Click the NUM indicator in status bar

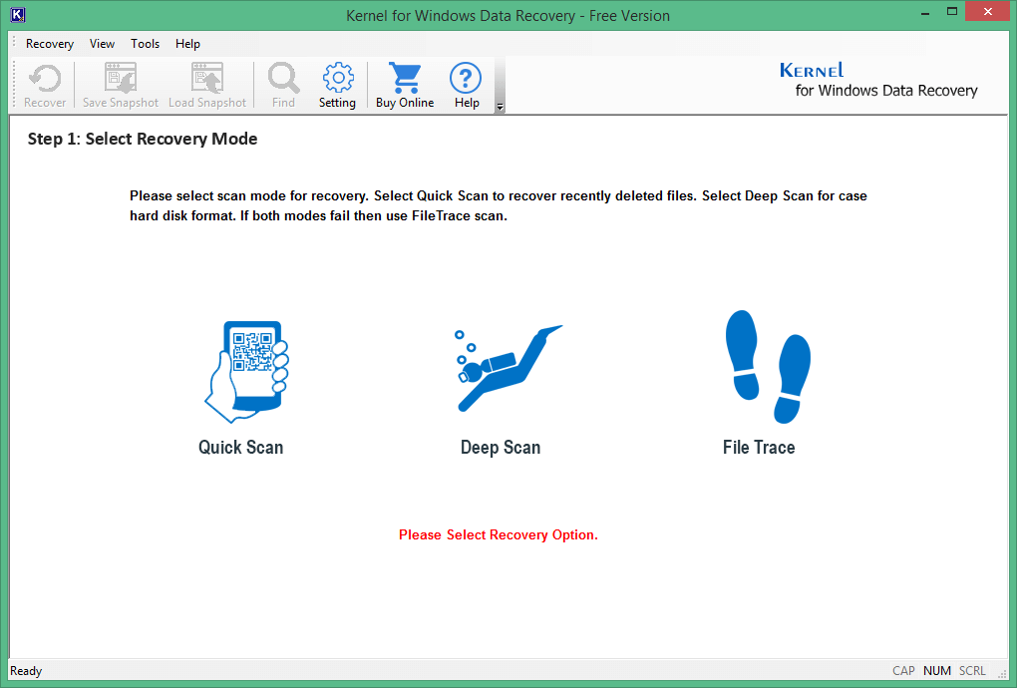pos(936,670)
